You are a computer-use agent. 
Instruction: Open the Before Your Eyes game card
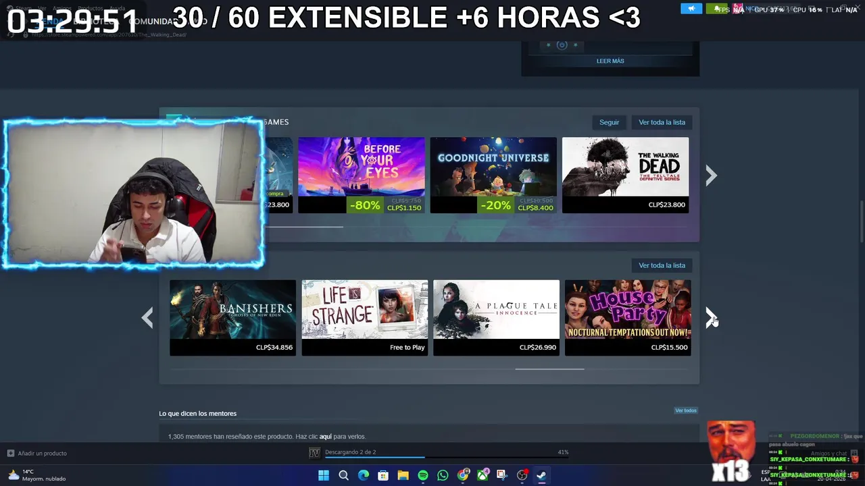pyautogui.click(x=362, y=175)
